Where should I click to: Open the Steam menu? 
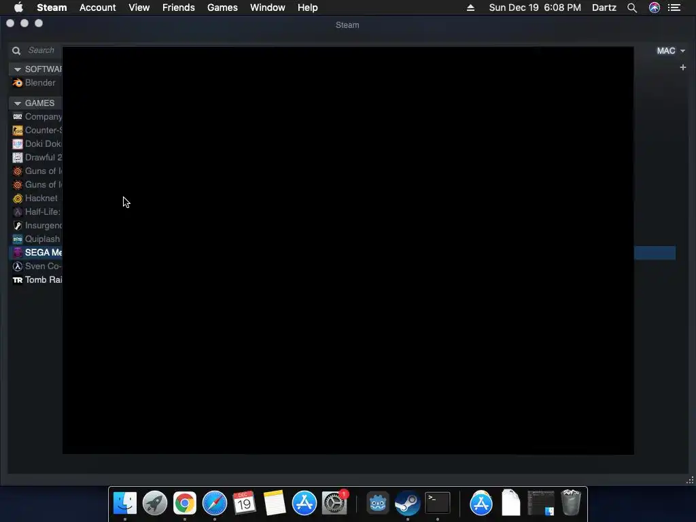[52, 7]
